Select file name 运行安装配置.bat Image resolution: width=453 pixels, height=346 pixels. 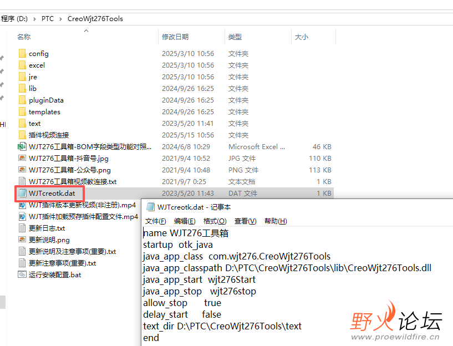[55, 274]
